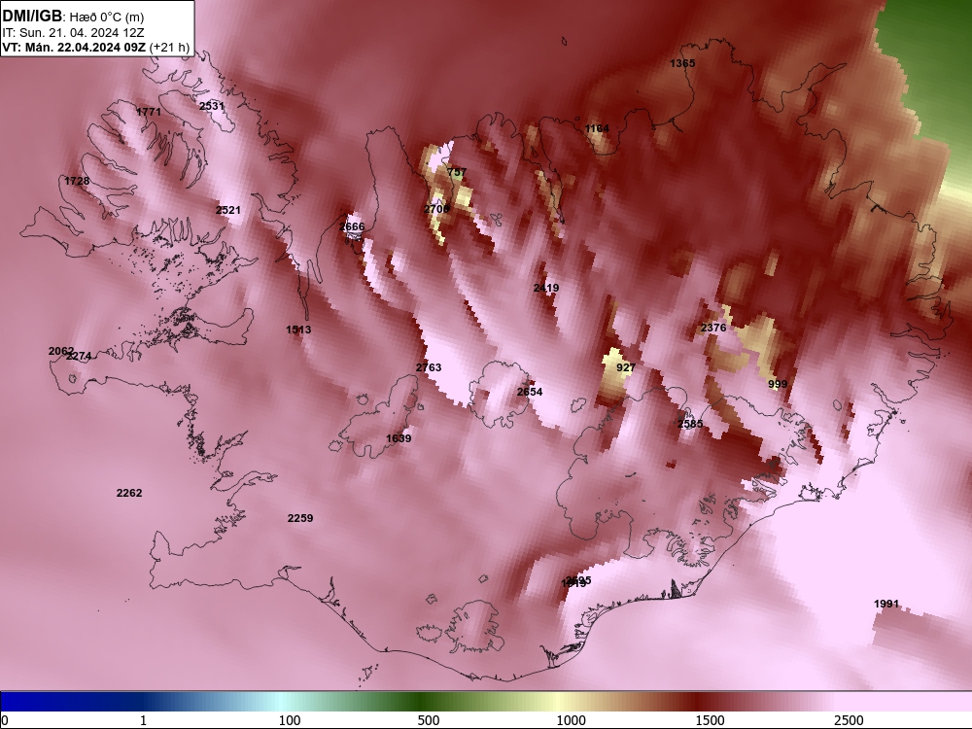Click the colorbar label 0

[x=4, y=720]
